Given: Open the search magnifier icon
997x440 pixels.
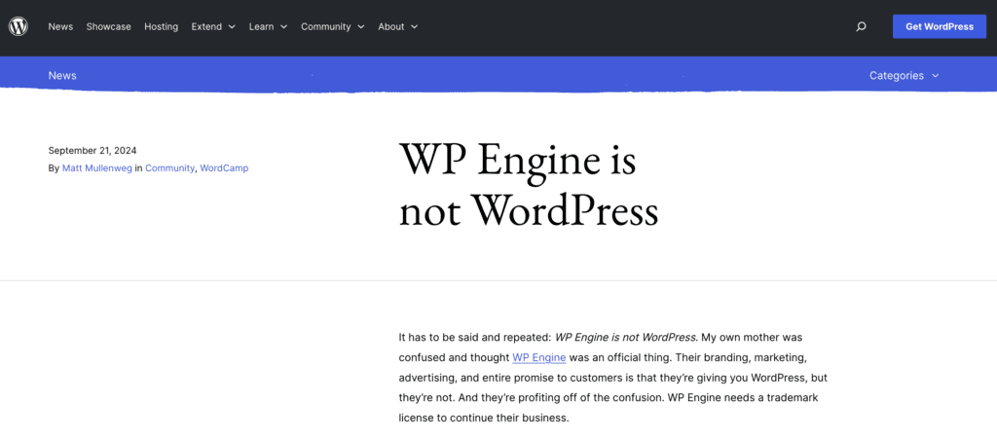Looking at the screenshot, I should [x=861, y=26].
